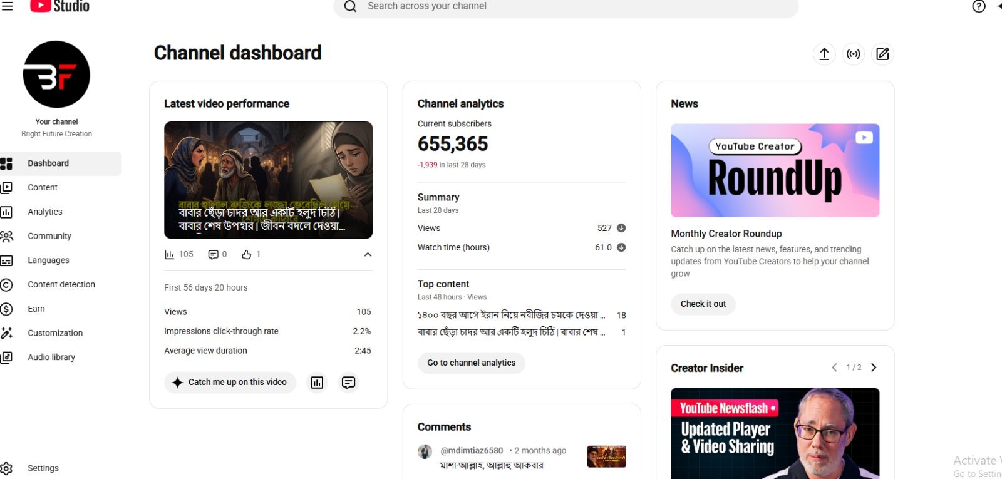Click the Earn dollar sign icon
Viewport: 1002px width, 479px height.
tap(6, 309)
